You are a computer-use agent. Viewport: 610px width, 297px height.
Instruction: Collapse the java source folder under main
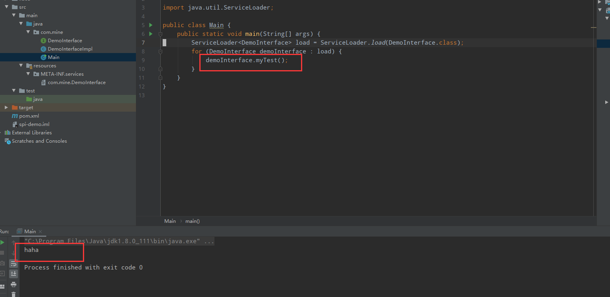(x=21, y=24)
